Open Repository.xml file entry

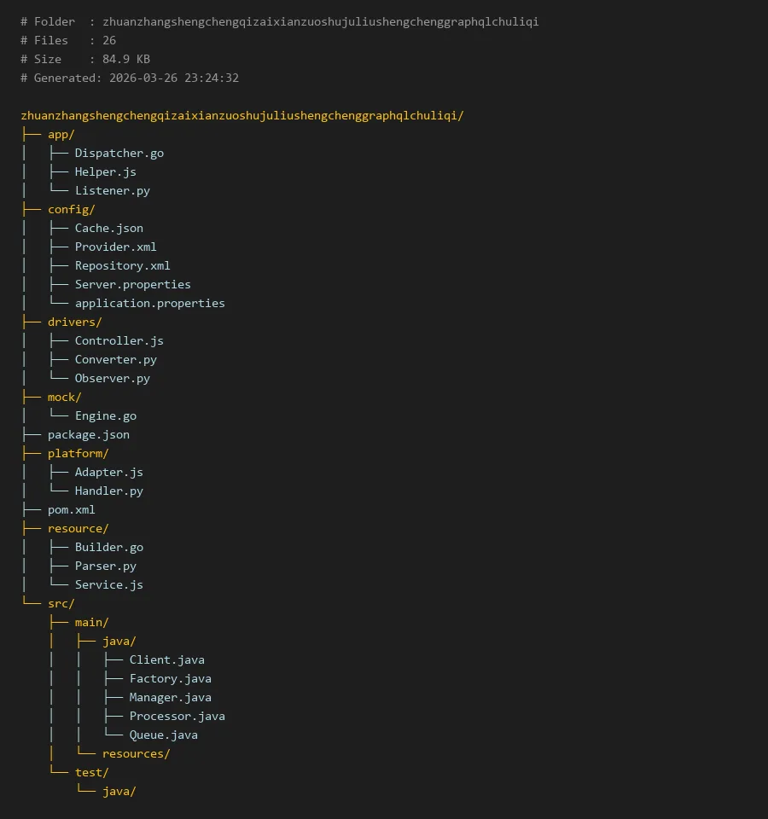click(122, 266)
